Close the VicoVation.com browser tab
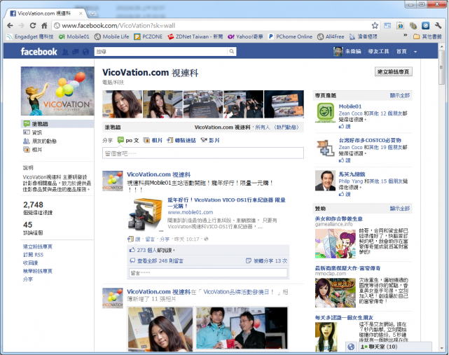The height and width of the screenshot is (355, 449). (x=81, y=13)
